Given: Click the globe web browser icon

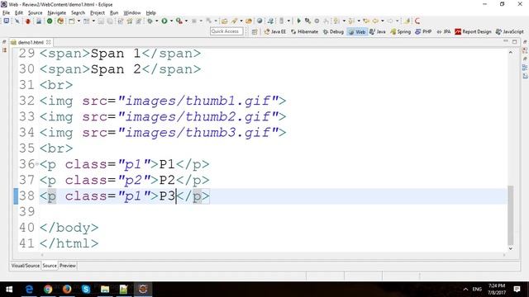Looking at the screenshot, I should [x=260, y=21].
